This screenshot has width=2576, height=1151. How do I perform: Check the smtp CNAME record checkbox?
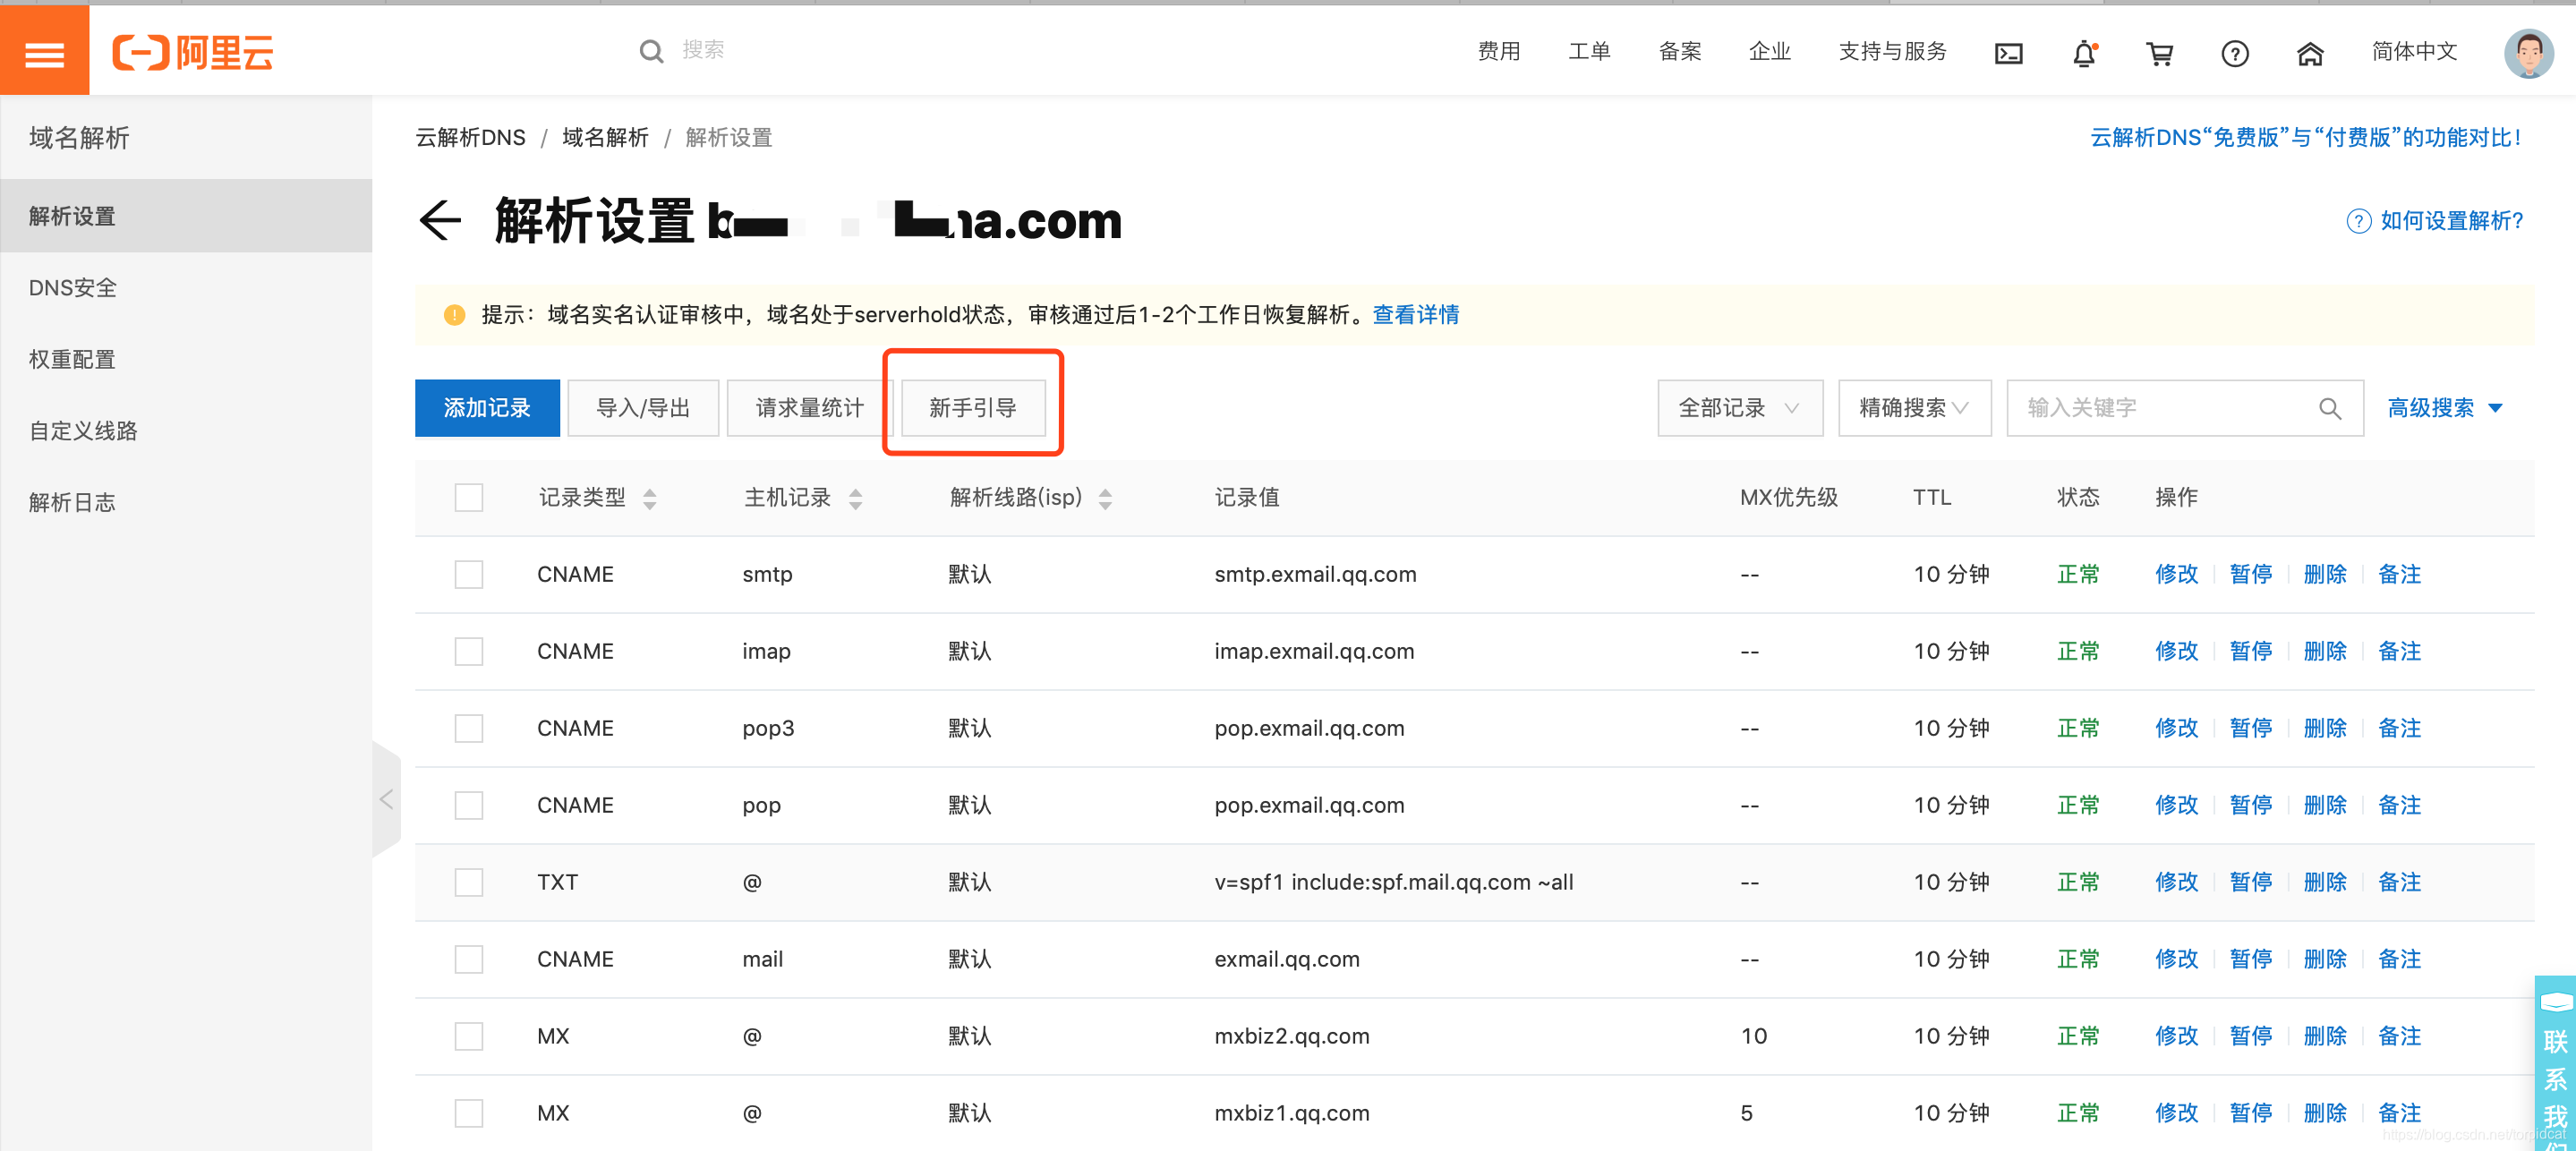(468, 574)
